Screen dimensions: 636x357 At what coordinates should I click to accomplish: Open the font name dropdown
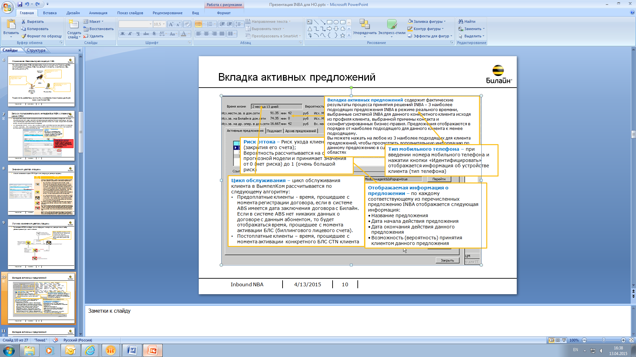pos(150,24)
